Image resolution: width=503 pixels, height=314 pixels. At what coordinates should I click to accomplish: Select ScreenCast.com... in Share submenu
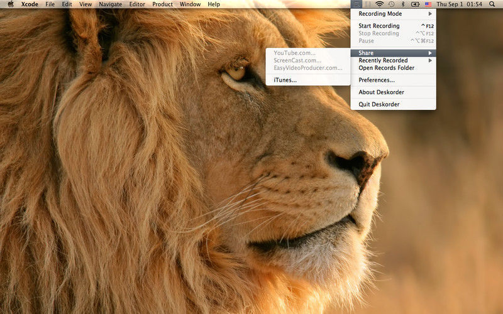308,60
